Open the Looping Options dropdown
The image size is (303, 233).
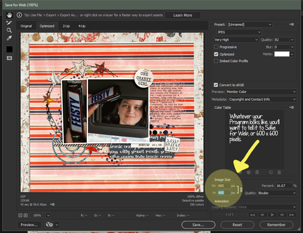[x=267, y=207]
